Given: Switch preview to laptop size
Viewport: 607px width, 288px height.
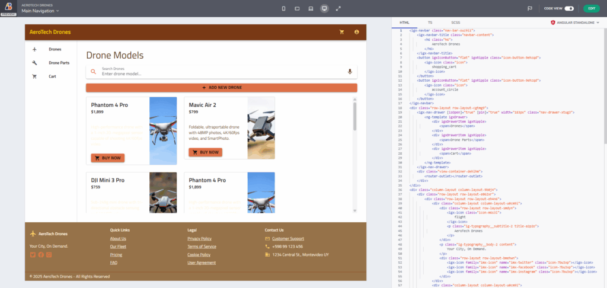Looking at the screenshot, I should tap(311, 8).
